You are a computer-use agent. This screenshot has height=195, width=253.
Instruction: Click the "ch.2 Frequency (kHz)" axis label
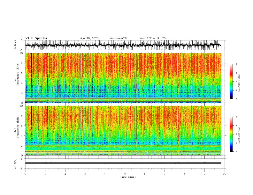[x=17, y=127]
